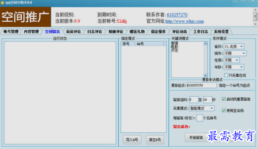
Task: Select the 空间留言 tab
Action: click(x=52, y=32)
